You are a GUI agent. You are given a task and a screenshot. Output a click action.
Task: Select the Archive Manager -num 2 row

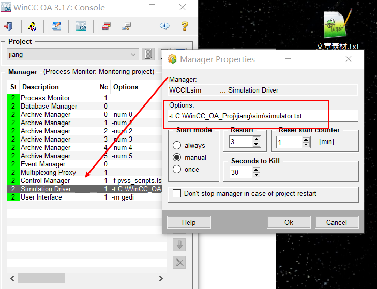85,131
